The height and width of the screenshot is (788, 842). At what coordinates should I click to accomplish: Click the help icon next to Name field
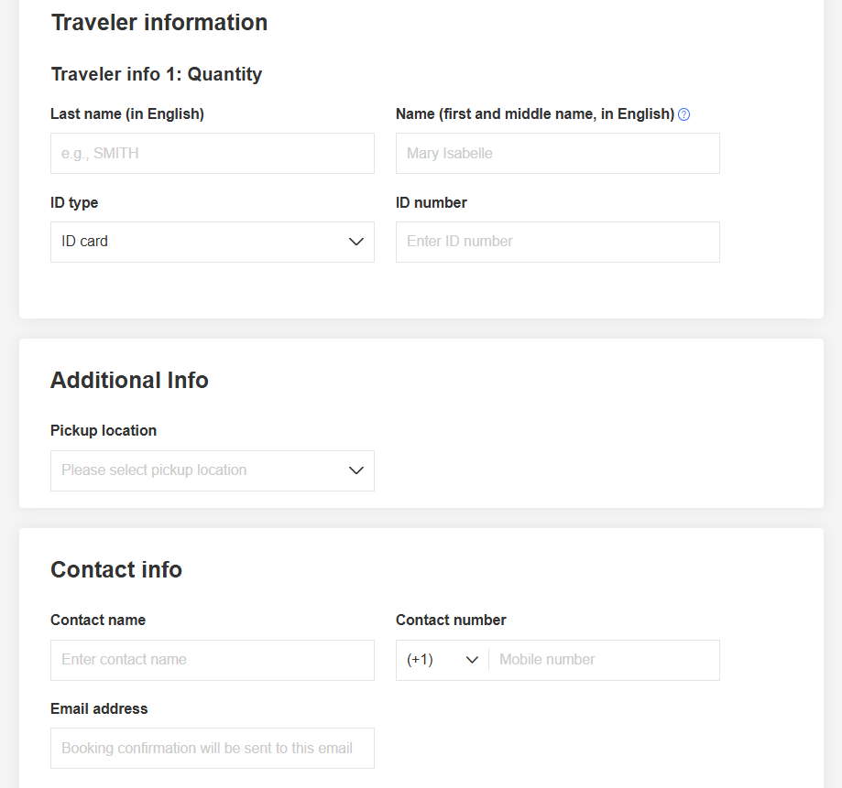pos(683,113)
